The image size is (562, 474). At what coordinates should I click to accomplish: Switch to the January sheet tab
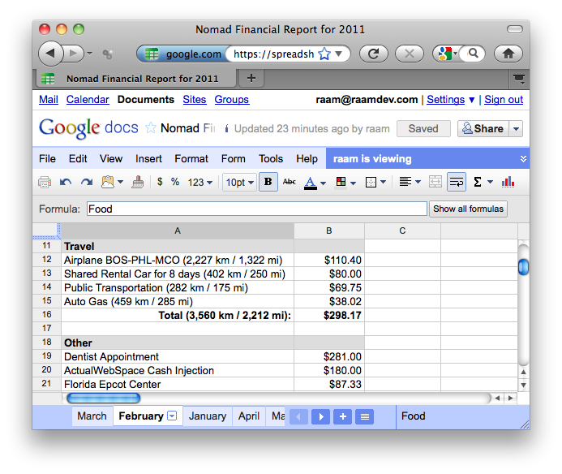(208, 416)
